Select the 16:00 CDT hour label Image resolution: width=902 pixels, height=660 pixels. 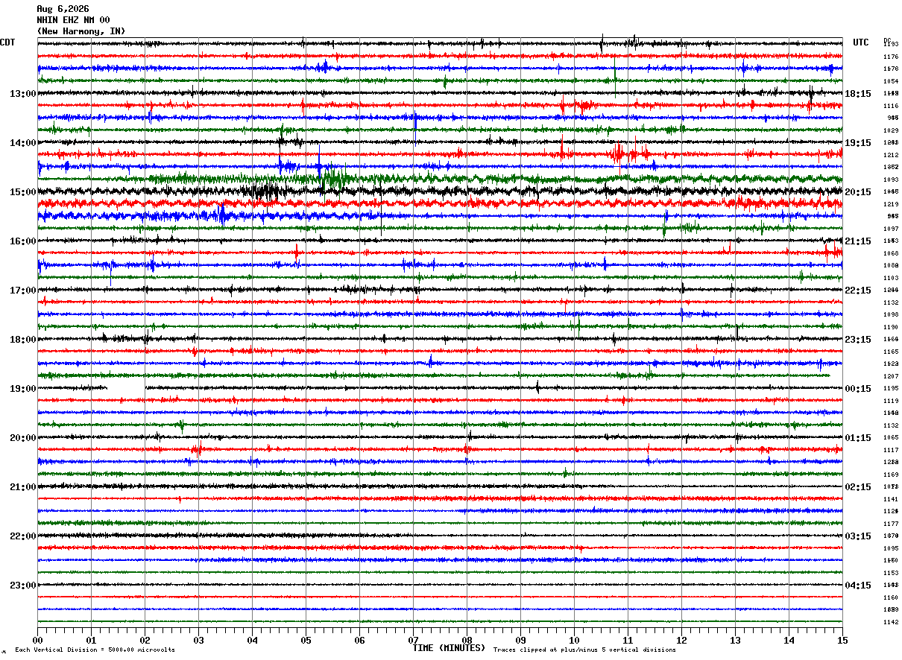23,241
